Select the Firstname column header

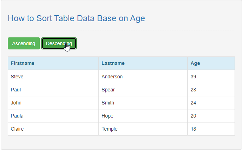point(53,64)
